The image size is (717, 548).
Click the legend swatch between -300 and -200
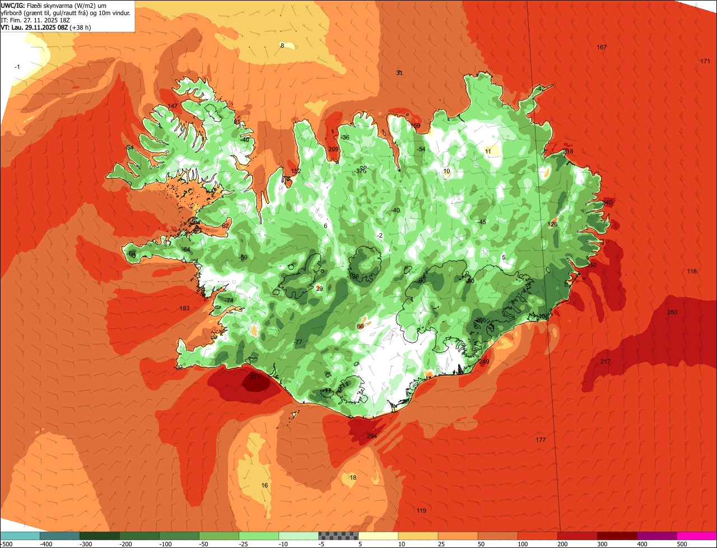[100, 536]
